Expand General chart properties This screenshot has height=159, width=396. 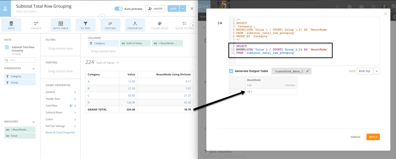[x=61, y=92]
